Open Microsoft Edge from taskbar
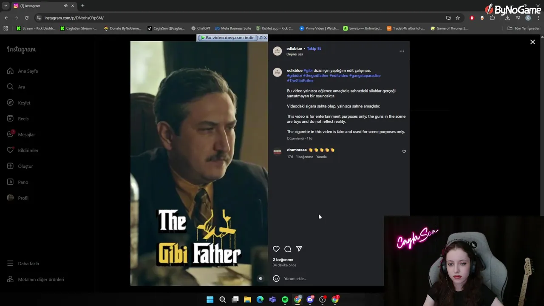544x306 pixels. click(x=260, y=300)
